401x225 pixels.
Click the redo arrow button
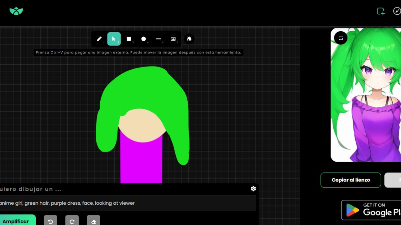click(72, 221)
